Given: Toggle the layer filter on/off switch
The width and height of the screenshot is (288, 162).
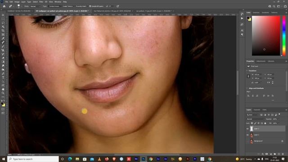Looking at the screenshot, I should 279,114.
